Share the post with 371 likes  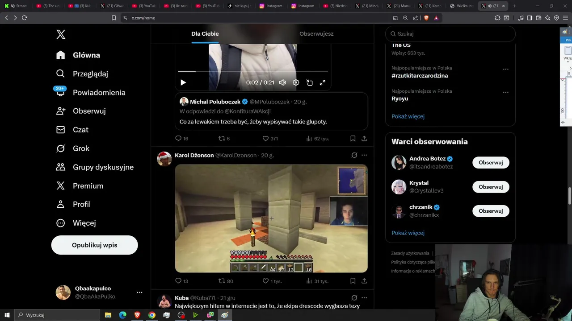click(364, 139)
